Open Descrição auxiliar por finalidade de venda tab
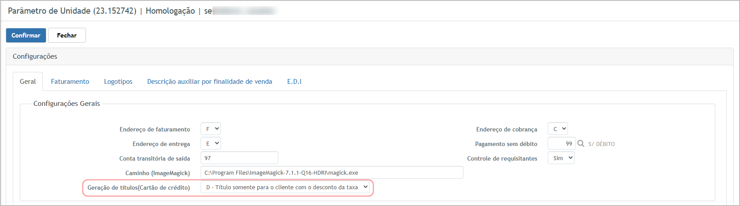740x206 pixels. 209,82
